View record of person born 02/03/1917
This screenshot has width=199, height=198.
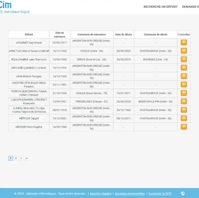tap(184, 42)
